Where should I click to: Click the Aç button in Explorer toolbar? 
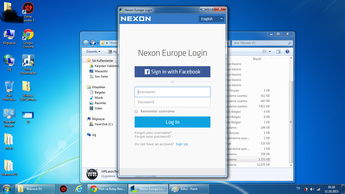(x=113, y=52)
